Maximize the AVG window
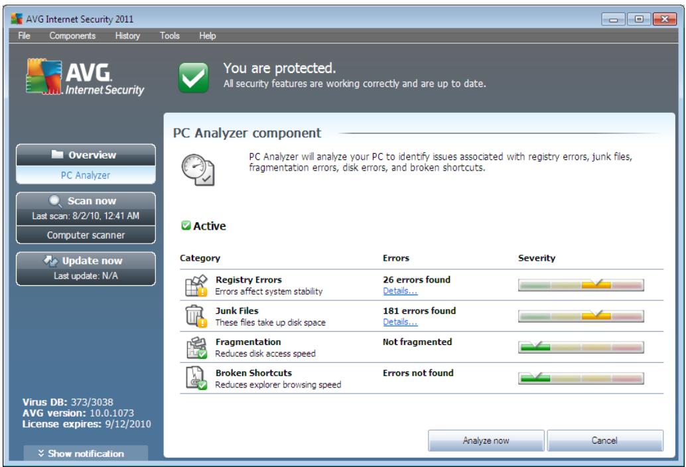The image size is (686, 467). (639, 19)
